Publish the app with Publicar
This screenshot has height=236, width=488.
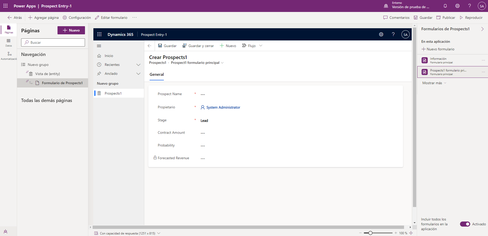pyautogui.click(x=446, y=18)
